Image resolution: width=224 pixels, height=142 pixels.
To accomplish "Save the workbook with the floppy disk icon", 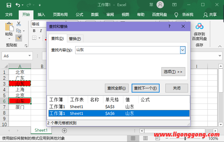I will point(9,5).
